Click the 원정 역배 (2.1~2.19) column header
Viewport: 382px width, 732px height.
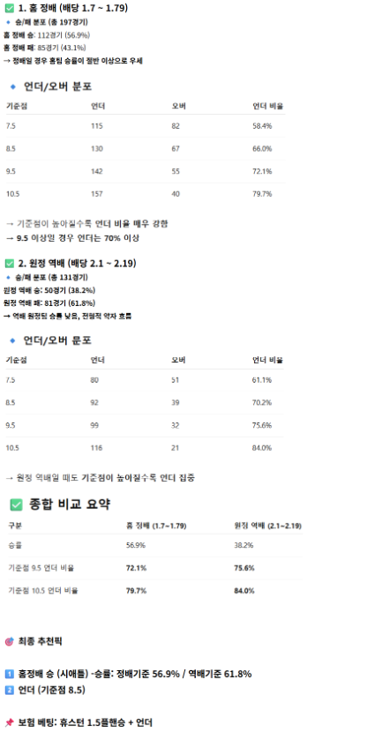point(267,526)
